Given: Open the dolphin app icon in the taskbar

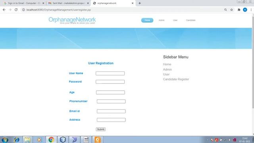Looking at the screenshot, I should 75,139.
